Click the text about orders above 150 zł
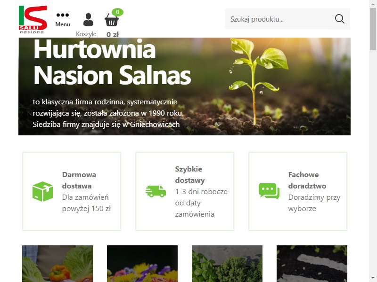Viewport: 377px width, 282px height. pos(87,203)
